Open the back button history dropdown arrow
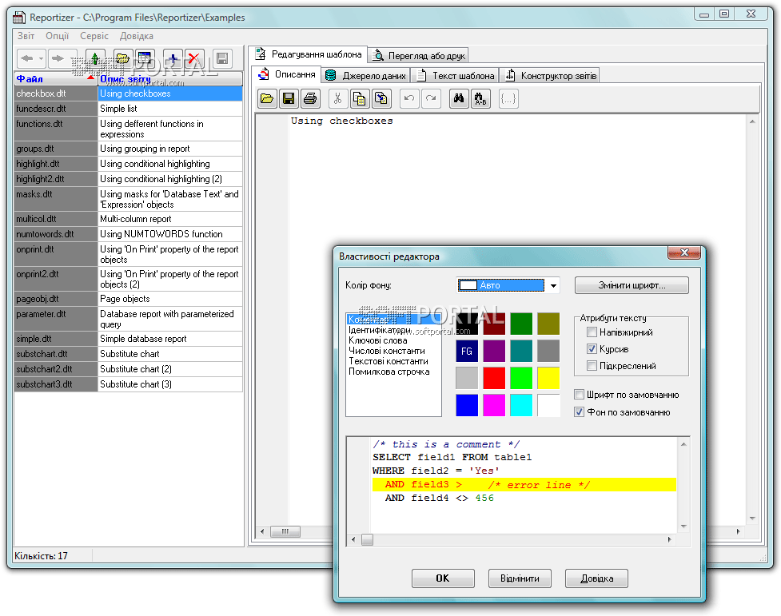The height and width of the screenshot is (616, 781). pos(41,59)
